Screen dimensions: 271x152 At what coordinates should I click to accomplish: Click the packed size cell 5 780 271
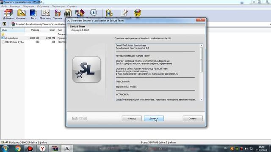point(50,38)
